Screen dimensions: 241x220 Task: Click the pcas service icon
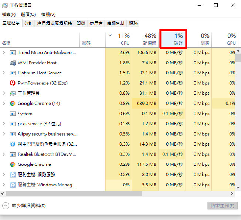point(13,124)
